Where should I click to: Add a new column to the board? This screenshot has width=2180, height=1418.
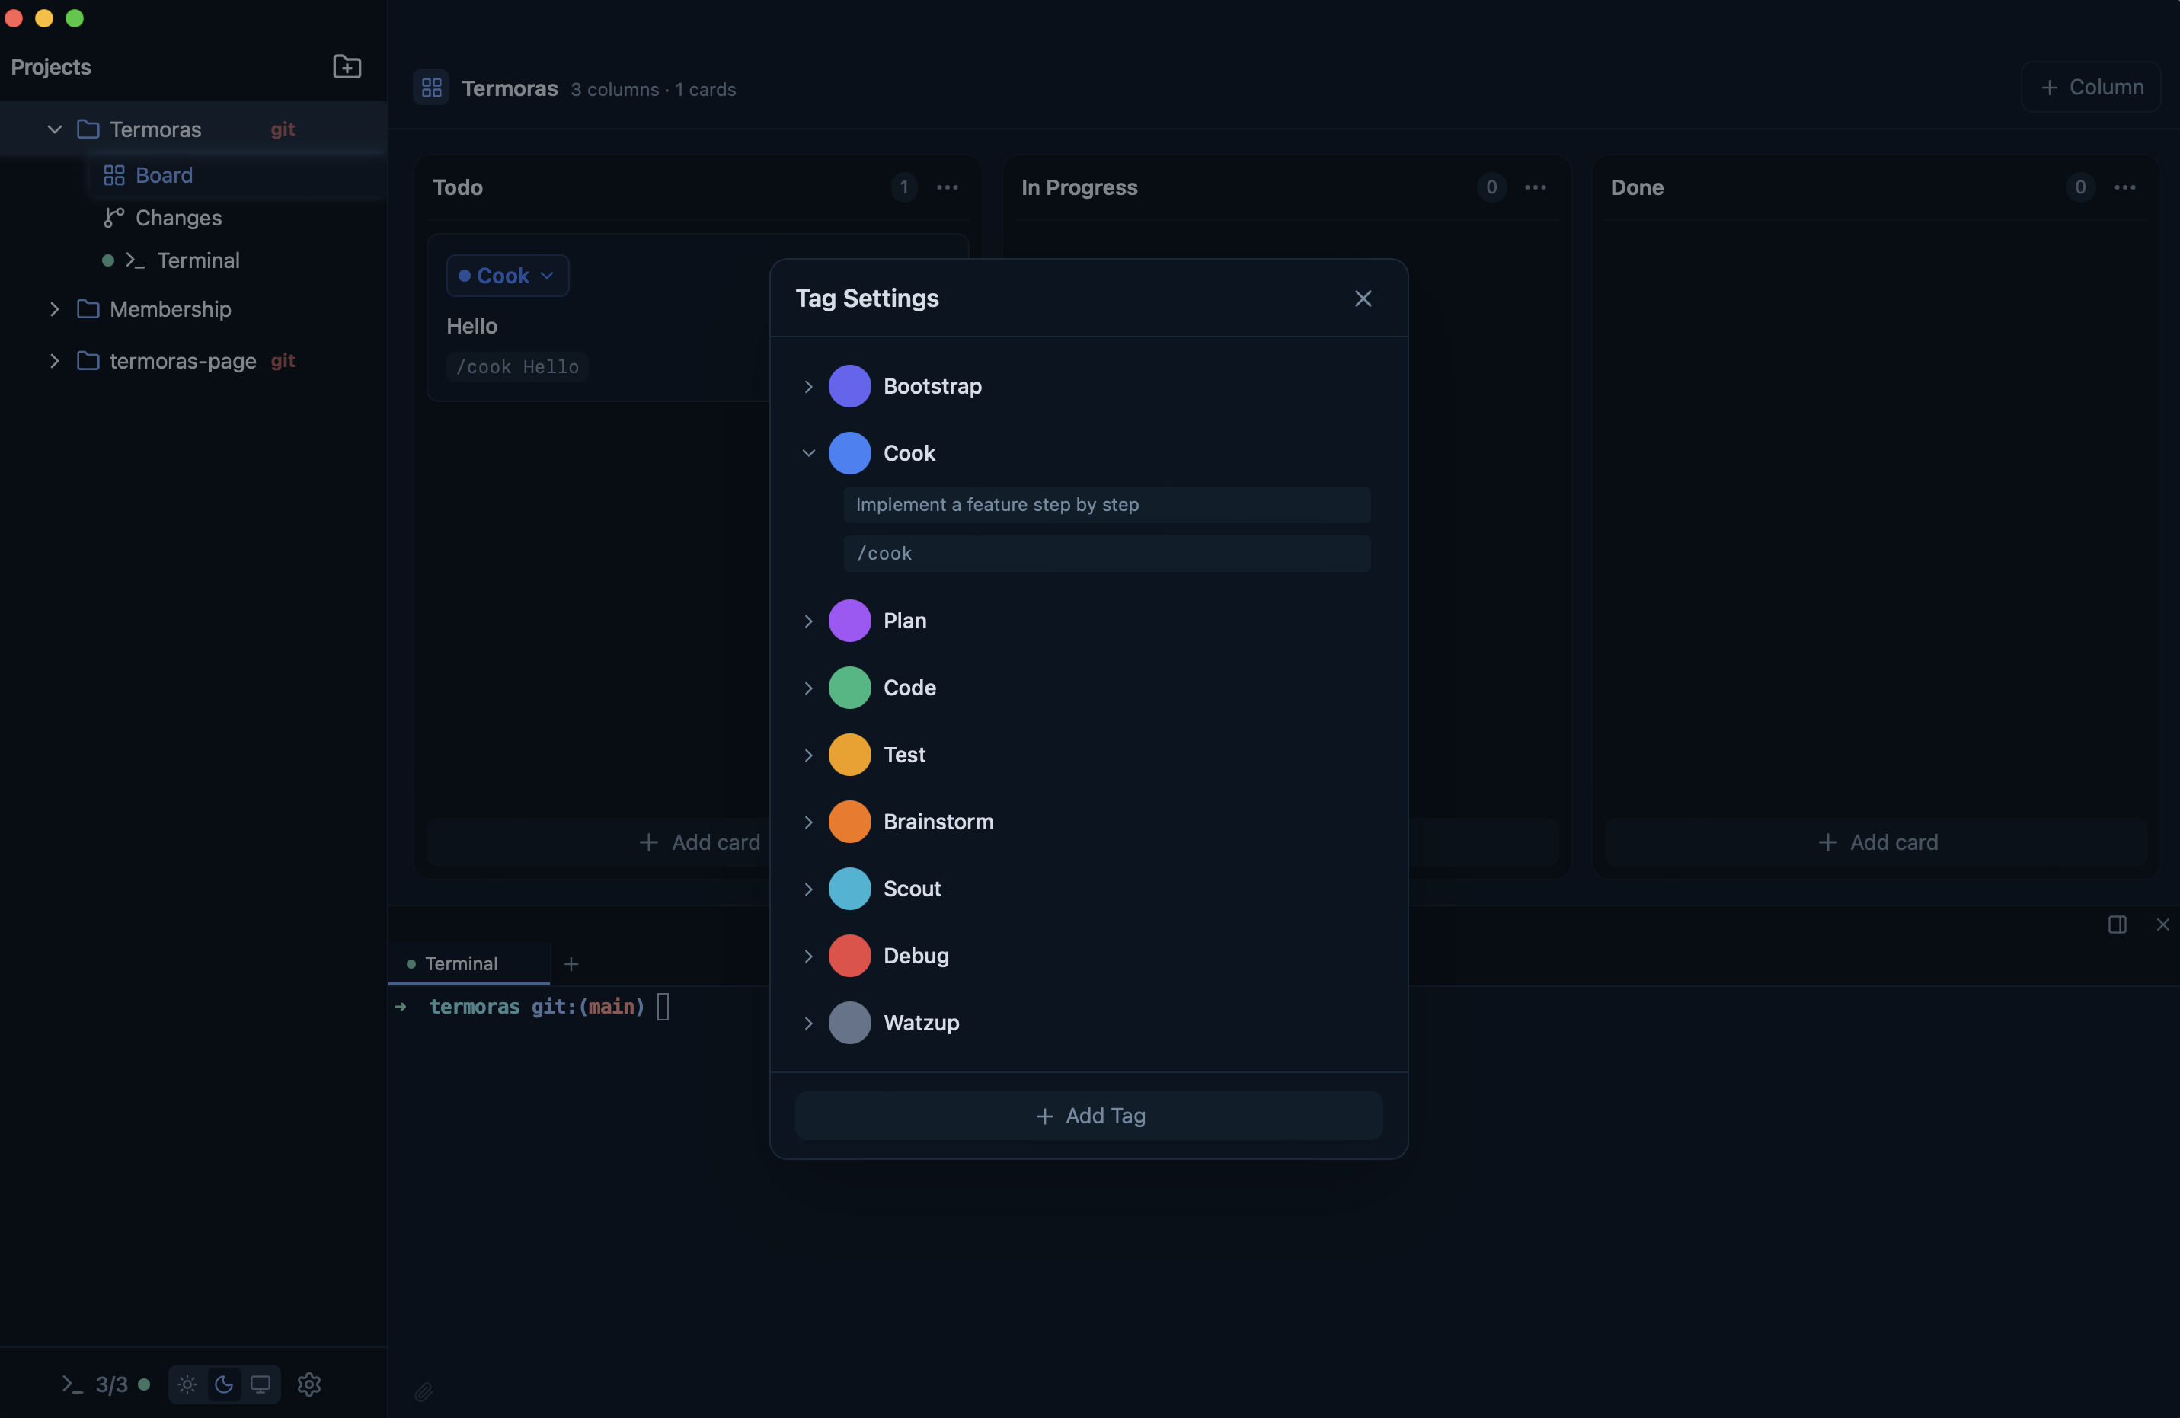pyautogui.click(x=2092, y=86)
